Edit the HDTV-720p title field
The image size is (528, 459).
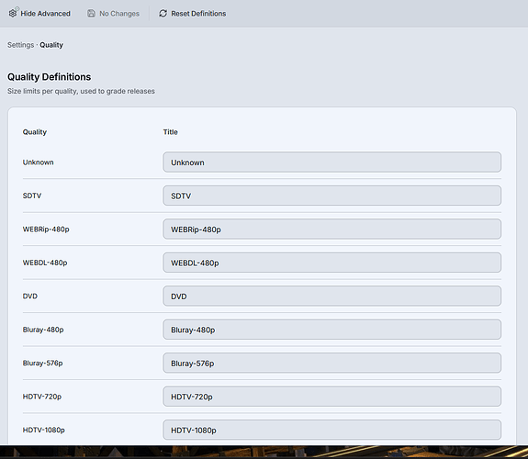(332, 397)
